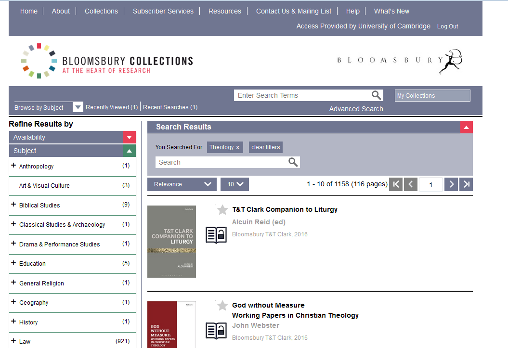The width and height of the screenshot is (508, 348).
Task: Open the Help menu item
Action: 352,11
